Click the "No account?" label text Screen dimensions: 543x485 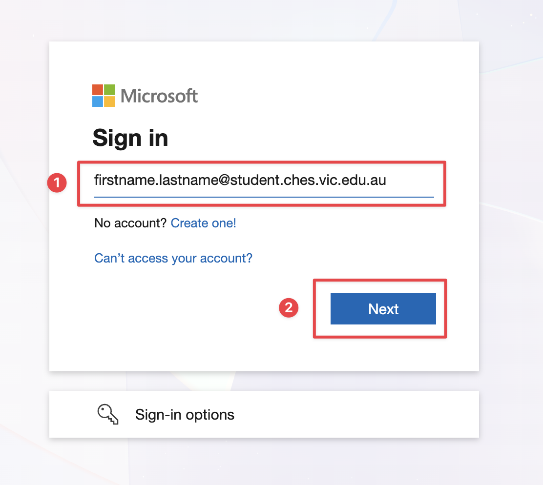click(131, 223)
